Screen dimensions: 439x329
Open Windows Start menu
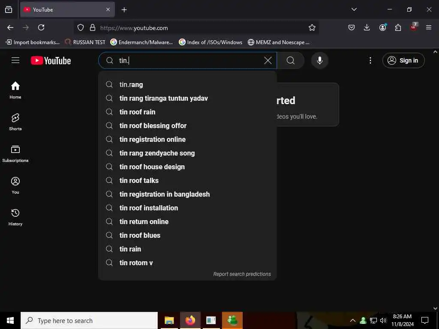(x=10, y=320)
